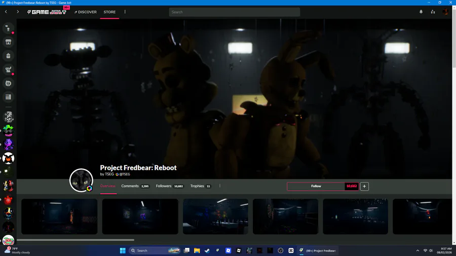The height and width of the screenshot is (256, 456).
Task: Open OBS Studio from the taskbar
Action: click(x=280, y=250)
